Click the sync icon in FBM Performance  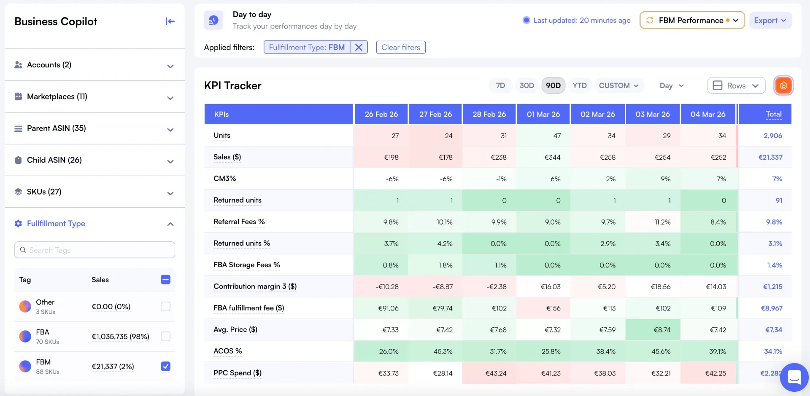click(650, 20)
